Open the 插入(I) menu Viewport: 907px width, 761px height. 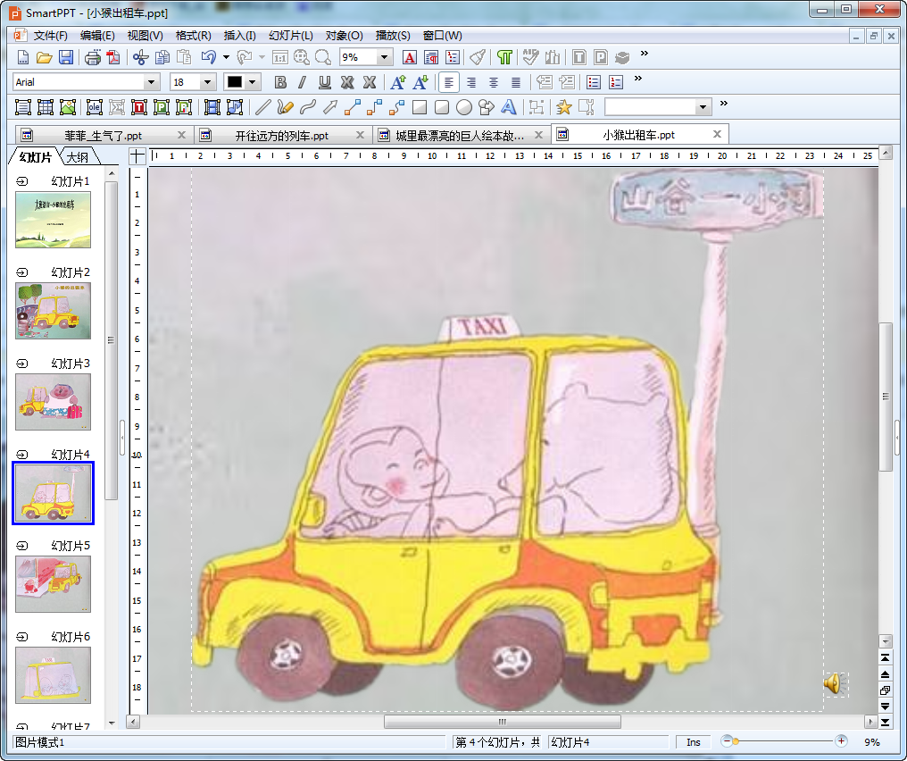[239, 36]
